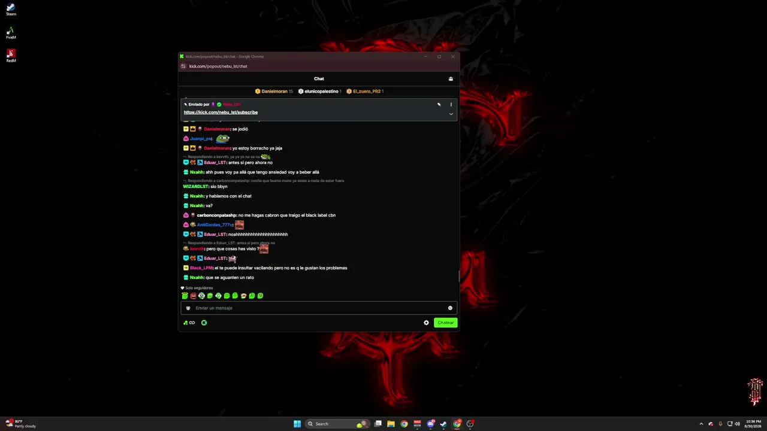
Task: Open the weather widget showing Partly cloudy
Action: (x=21, y=424)
